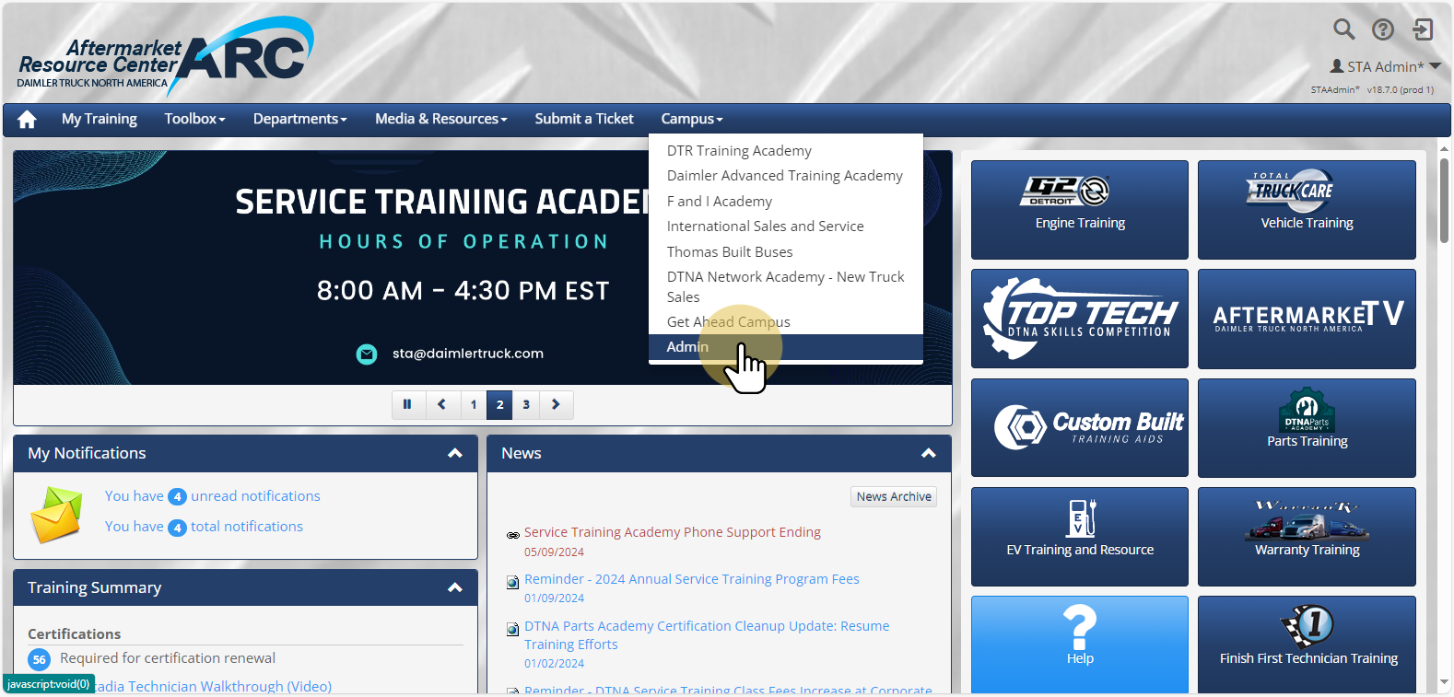Open the Finish First Technician Training tile

[x=1307, y=645]
